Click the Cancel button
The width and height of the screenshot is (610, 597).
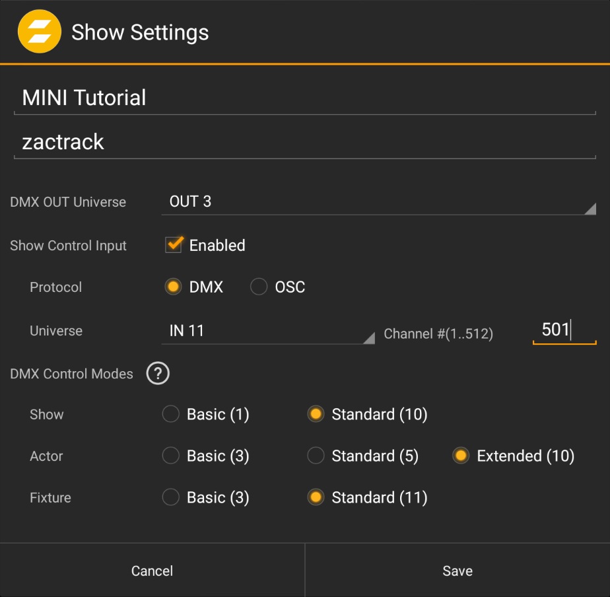click(x=152, y=570)
